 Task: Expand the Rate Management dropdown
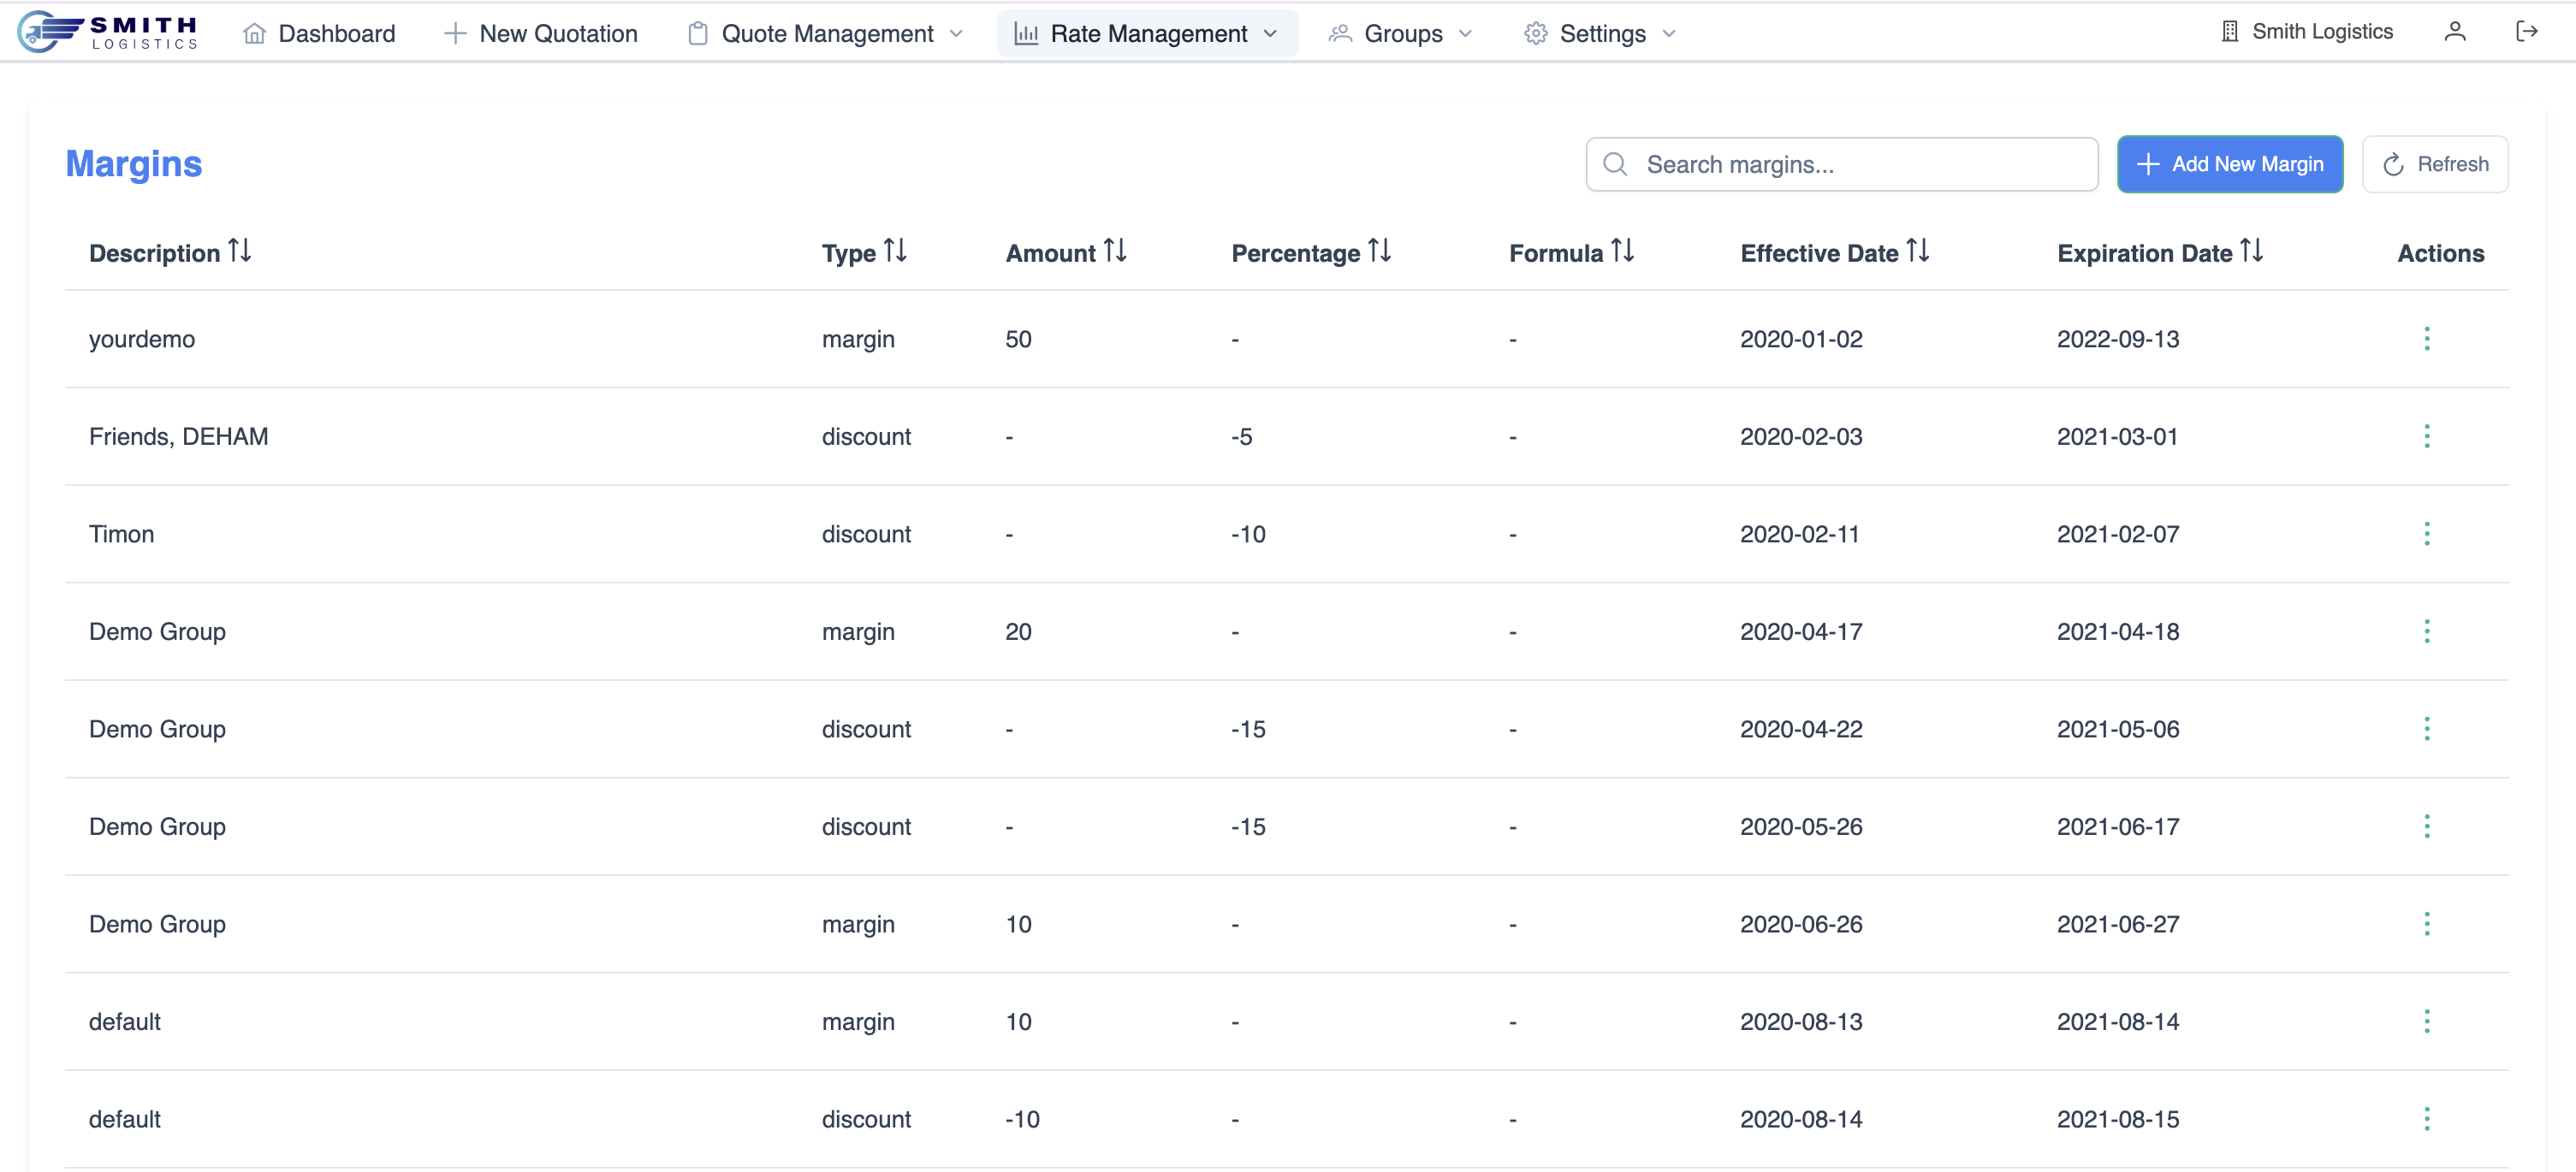(x=1147, y=34)
